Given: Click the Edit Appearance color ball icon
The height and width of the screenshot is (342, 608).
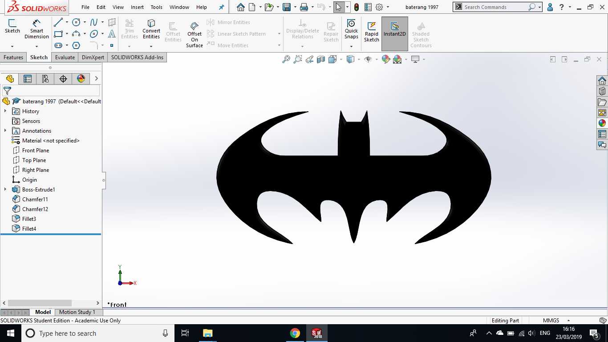Looking at the screenshot, I should [386, 59].
